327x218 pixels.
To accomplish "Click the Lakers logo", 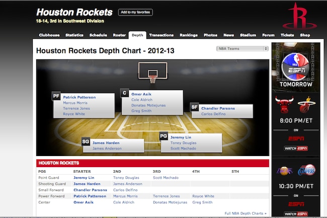I will pyautogui.click(x=285, y=171).
